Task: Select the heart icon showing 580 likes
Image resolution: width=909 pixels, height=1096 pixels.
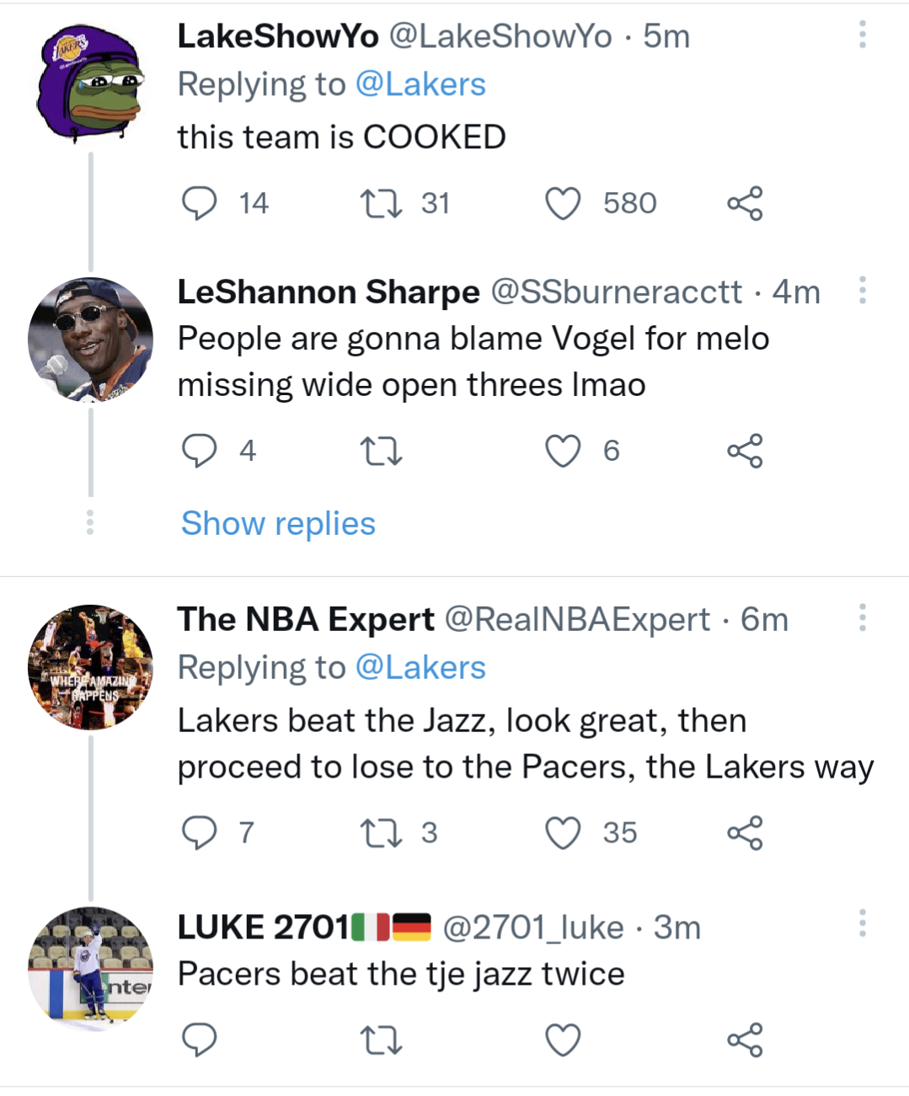Action: pos(563,202)
